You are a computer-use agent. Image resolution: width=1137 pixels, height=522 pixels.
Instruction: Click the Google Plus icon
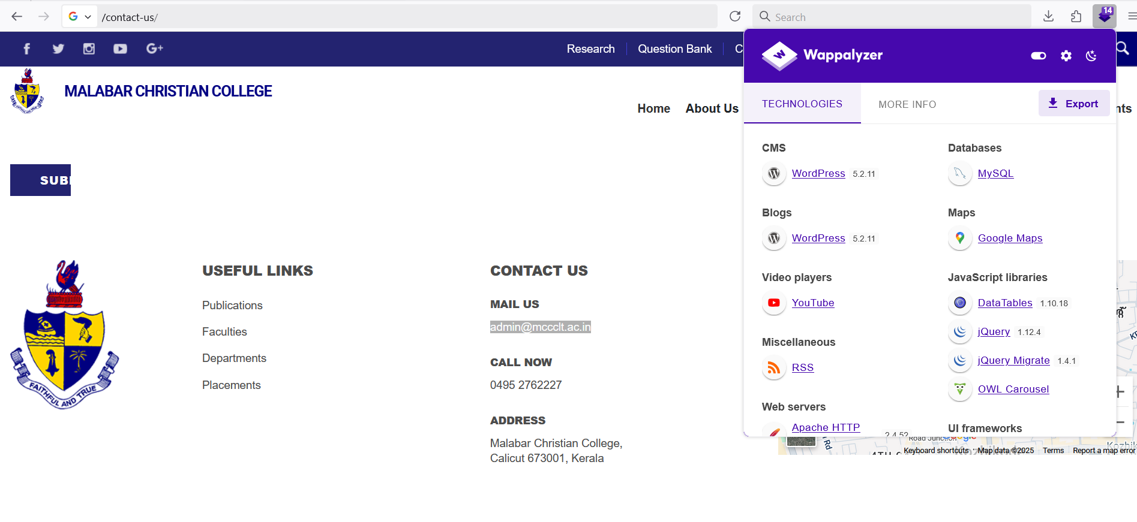[154, 49]
